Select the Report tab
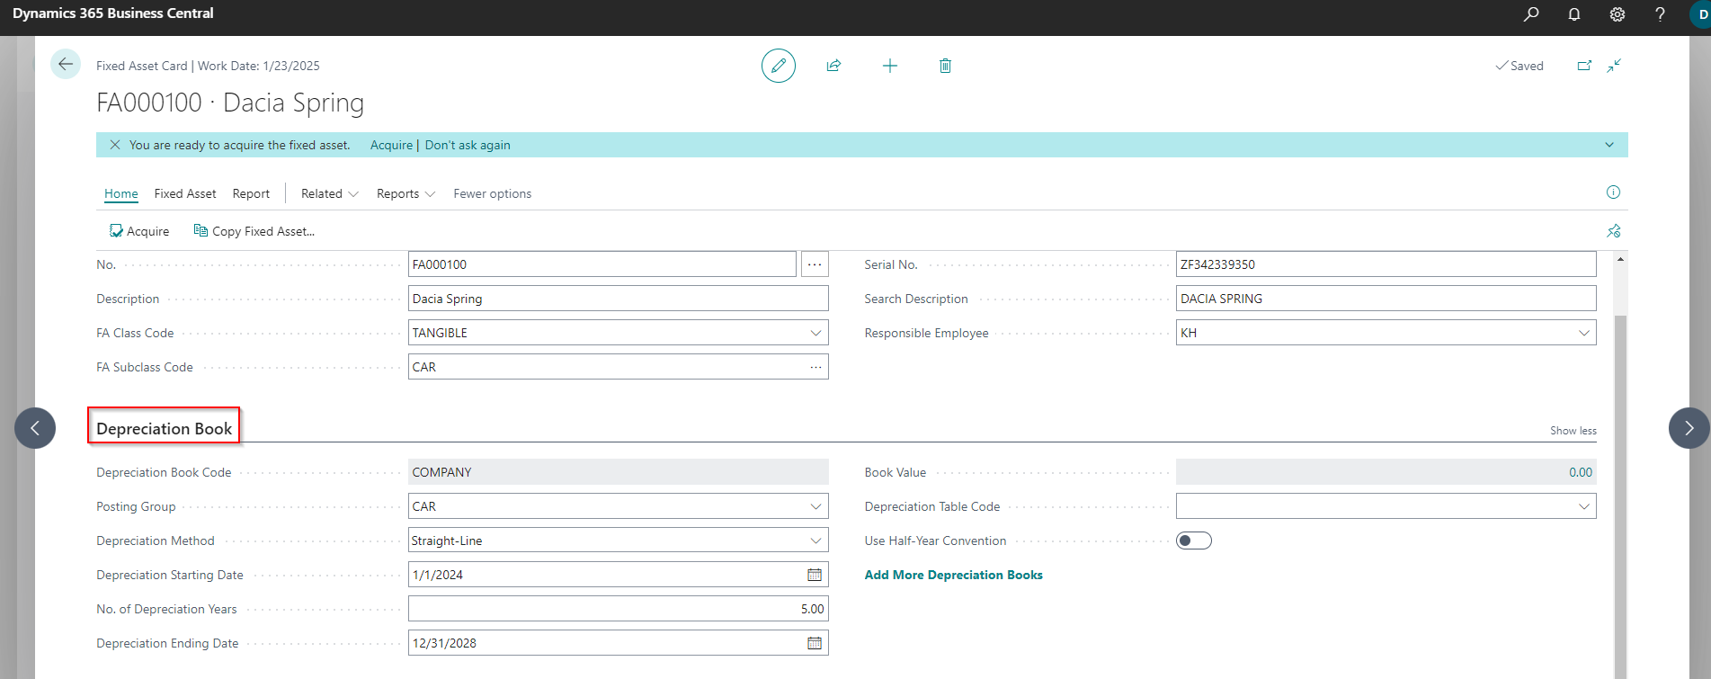This screenshot has height=679, width=1711. coord(251,193)
